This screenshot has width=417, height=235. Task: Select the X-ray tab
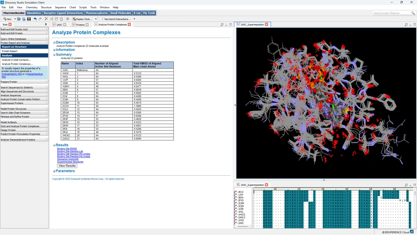pyautogui.click(x=137, y=13)
